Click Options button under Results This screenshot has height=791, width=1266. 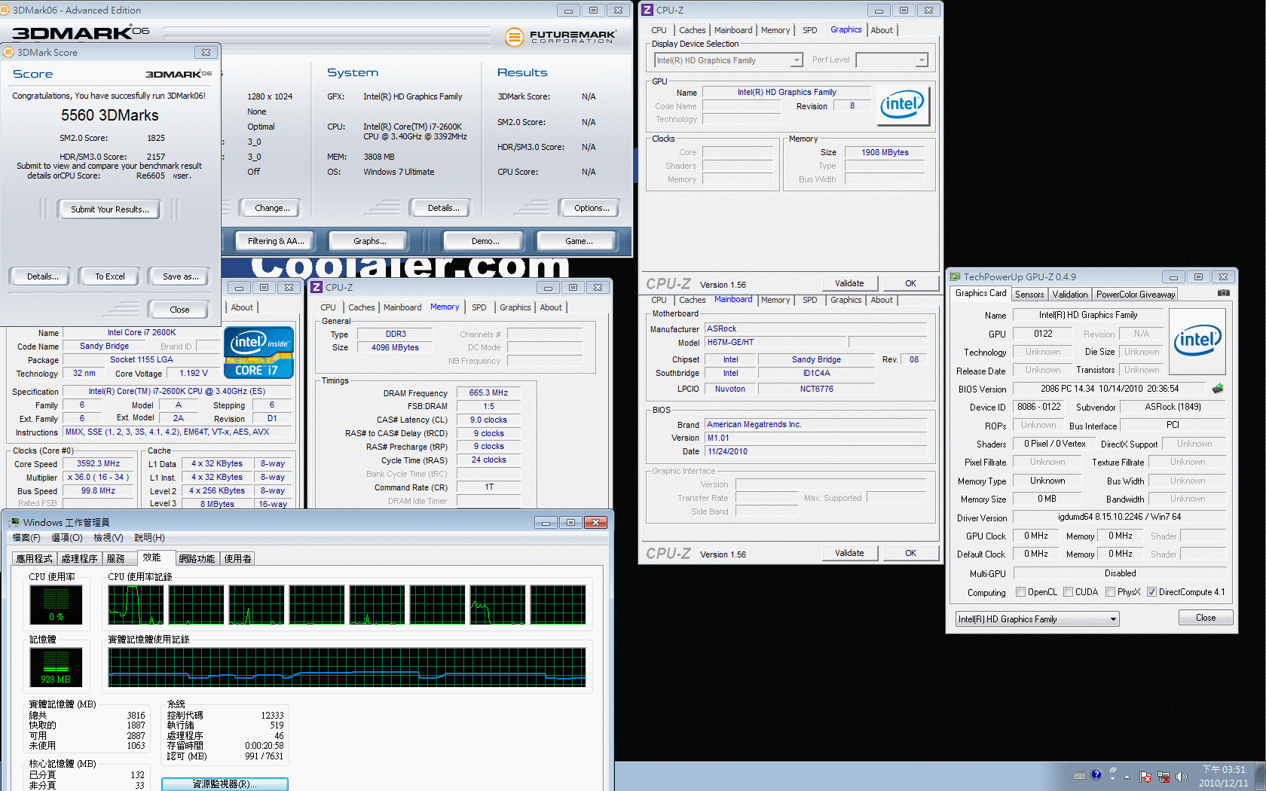[592, 208]
